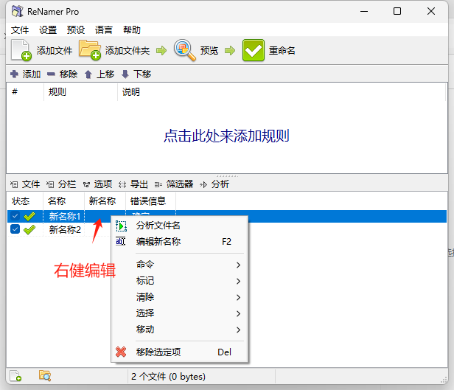Click the 重命名 toolbar label
The image size is (454, 390).
pos(282,51)
